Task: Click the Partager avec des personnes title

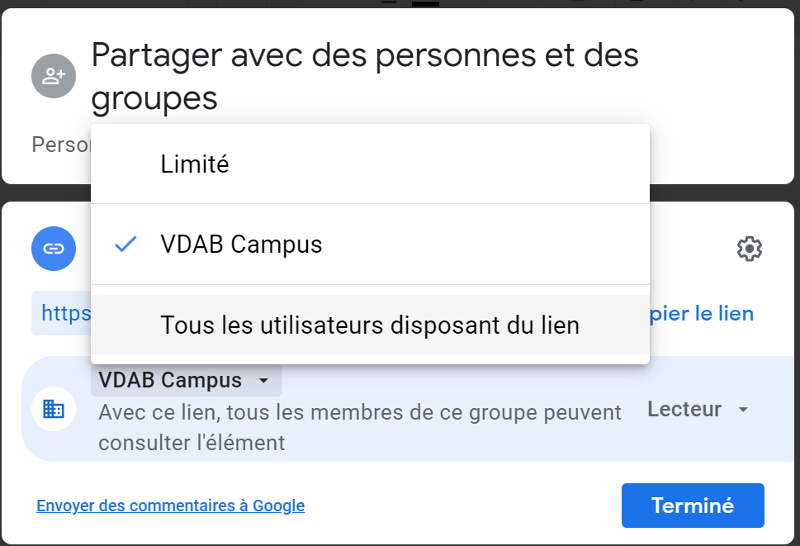Action: click(x=365, y=77)
